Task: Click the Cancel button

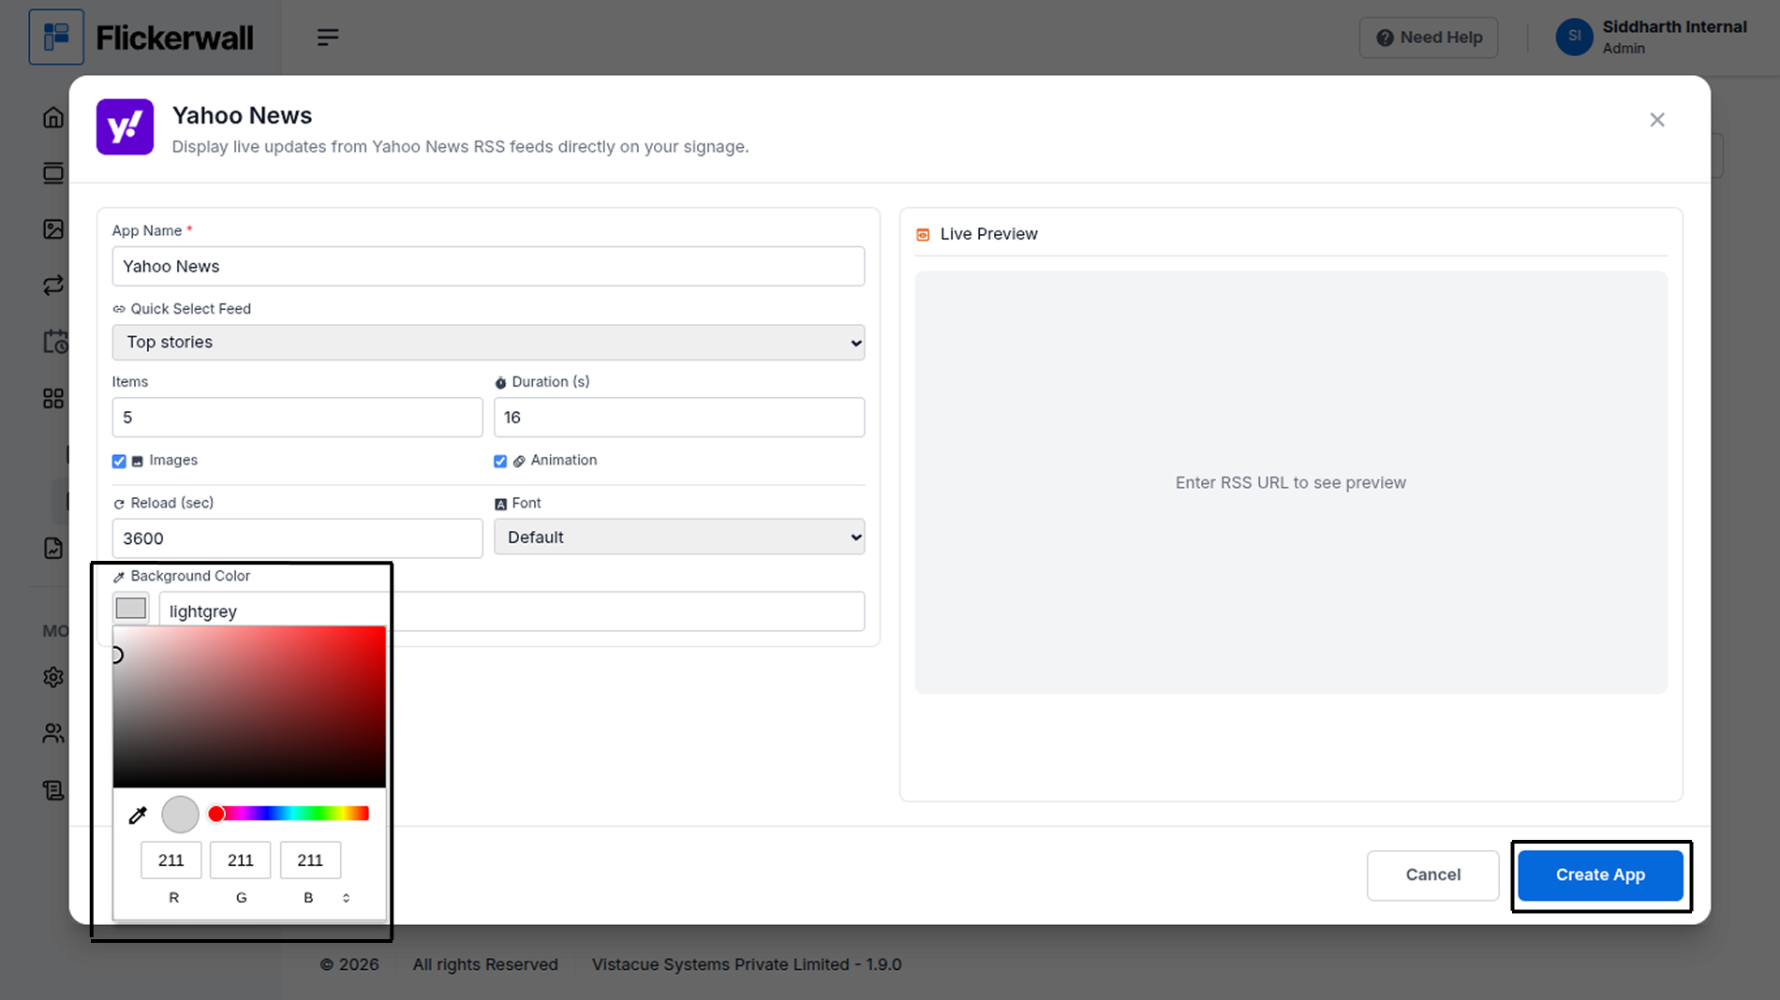Action: pyautogui.click(x=1432, y=875)
